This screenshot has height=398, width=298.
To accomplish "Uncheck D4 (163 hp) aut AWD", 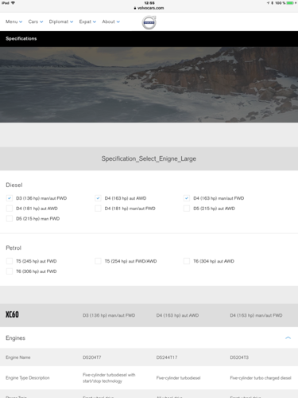I will pos(98,198).
